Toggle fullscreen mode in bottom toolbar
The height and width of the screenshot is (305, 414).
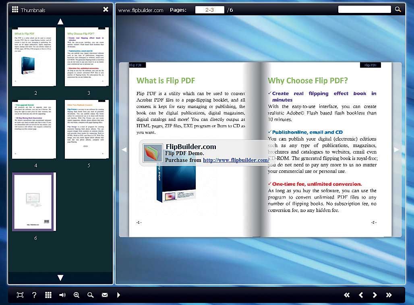20,295
